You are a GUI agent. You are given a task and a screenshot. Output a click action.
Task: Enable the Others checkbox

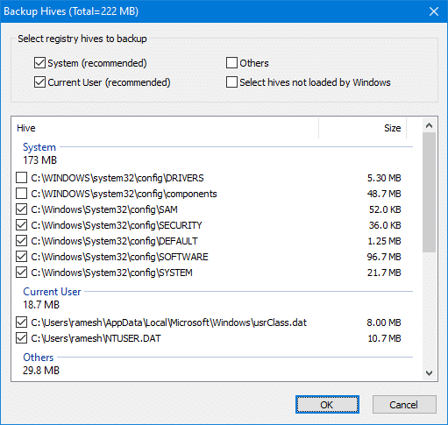[231, 63]
